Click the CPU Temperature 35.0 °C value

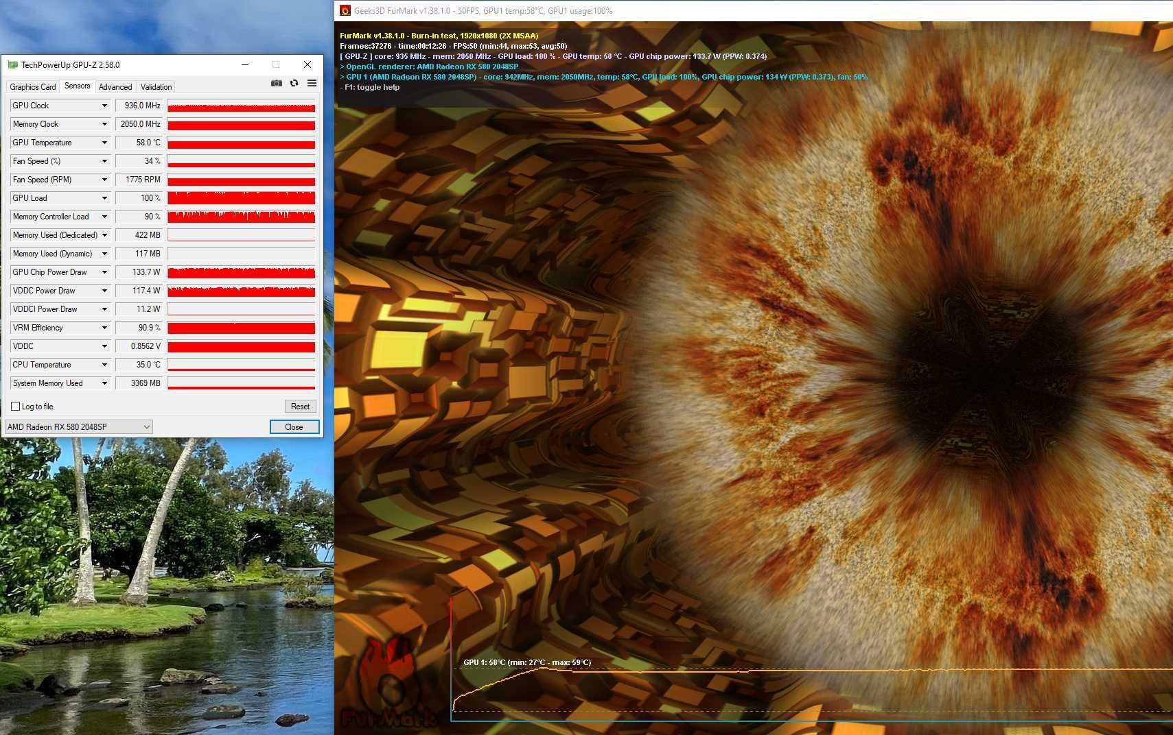click(x=139, y=365)
